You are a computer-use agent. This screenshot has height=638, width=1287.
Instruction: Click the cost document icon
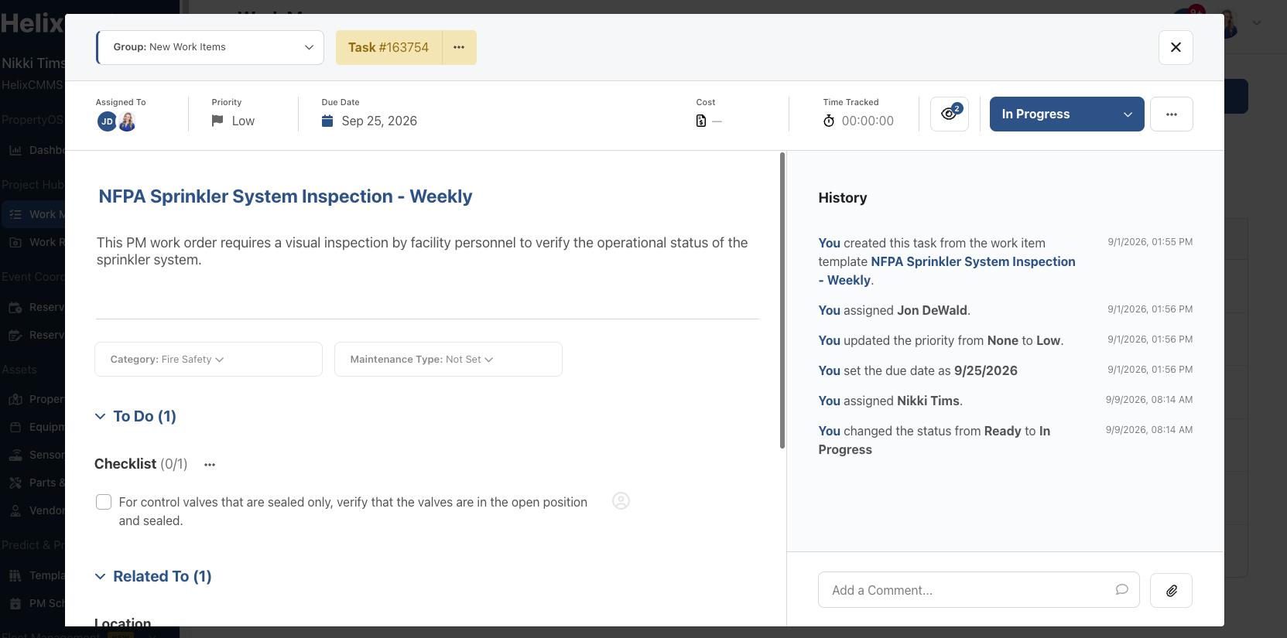click(701, 121)
